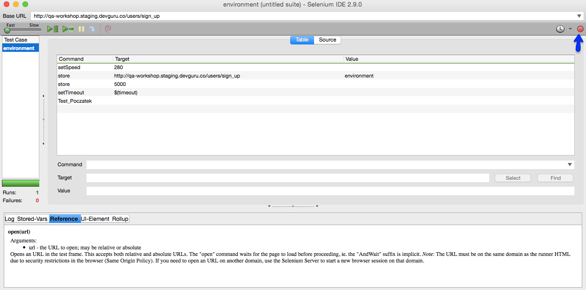Viewport: 586px width, 290px height.
Task: Click the Fast/Slow speed slider handle
Action: (x=7, y=30)
